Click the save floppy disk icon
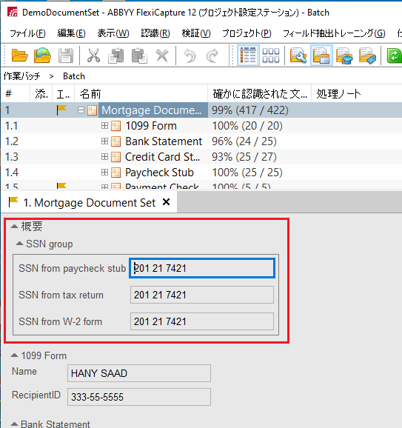 pos(65,56)
